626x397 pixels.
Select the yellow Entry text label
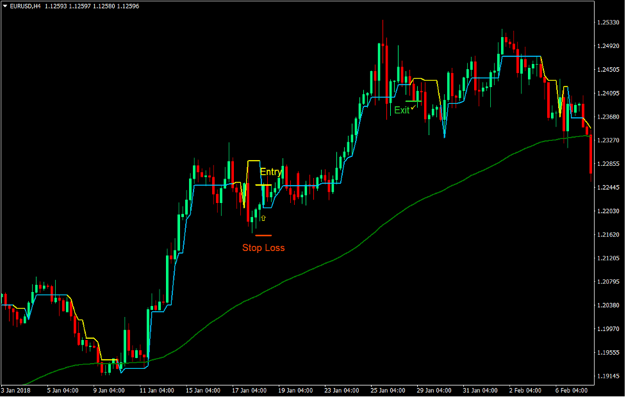click(x=272, y=172)
